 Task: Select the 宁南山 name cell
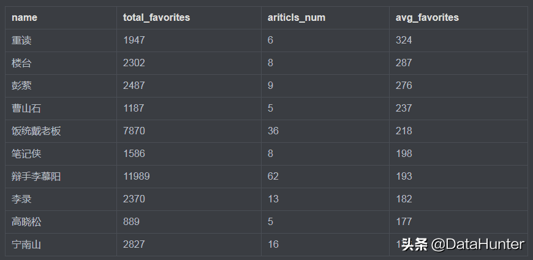click(x=26, y=245)
